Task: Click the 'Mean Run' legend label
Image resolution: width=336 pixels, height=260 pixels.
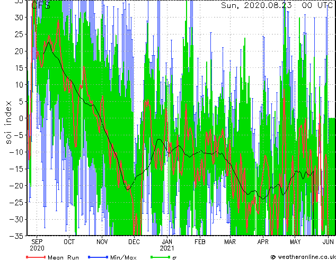Action: [64, 257]
